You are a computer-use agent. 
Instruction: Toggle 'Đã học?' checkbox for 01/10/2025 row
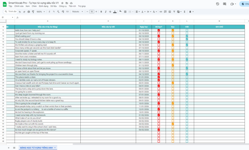click(x=159, y=30)
